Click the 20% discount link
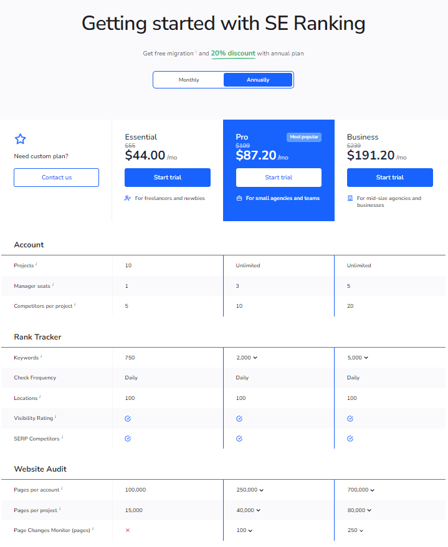Viewport: 448px width, 547px height. (233, 54)
